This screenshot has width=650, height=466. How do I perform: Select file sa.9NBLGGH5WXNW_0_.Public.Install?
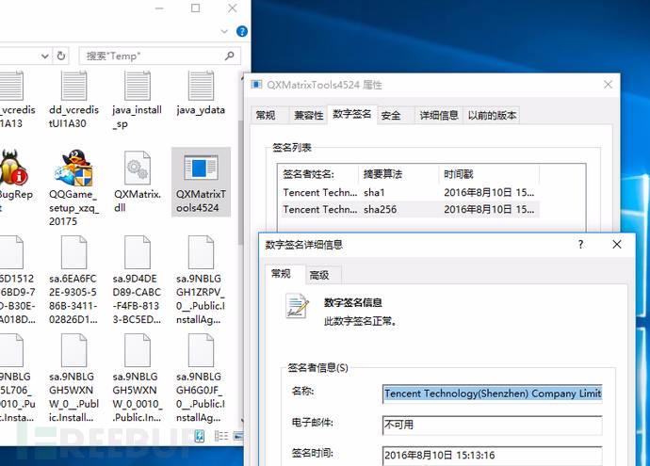coord(73,378)
